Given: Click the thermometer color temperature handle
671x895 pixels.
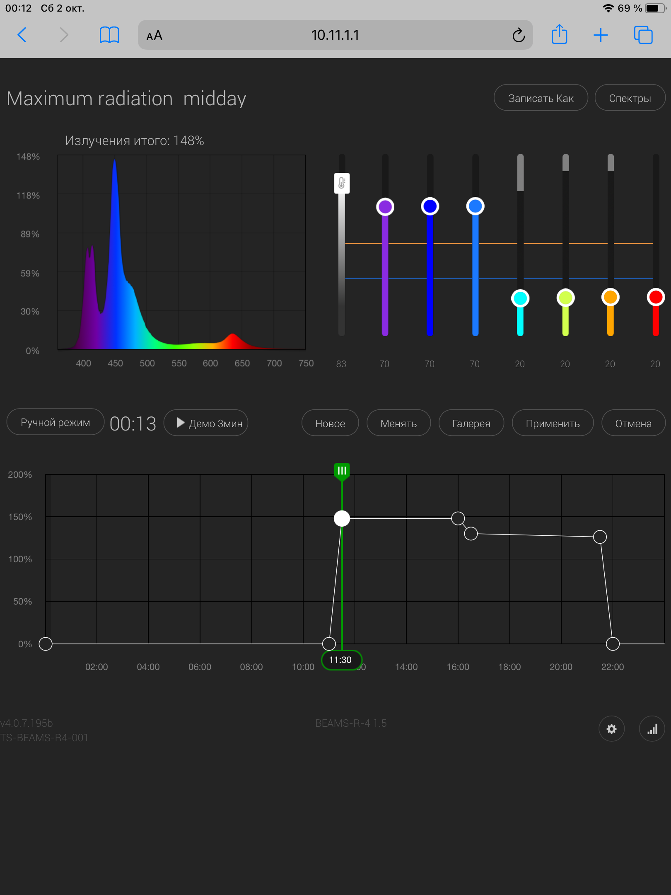Looking at the screenshot, I should point(342,183).
